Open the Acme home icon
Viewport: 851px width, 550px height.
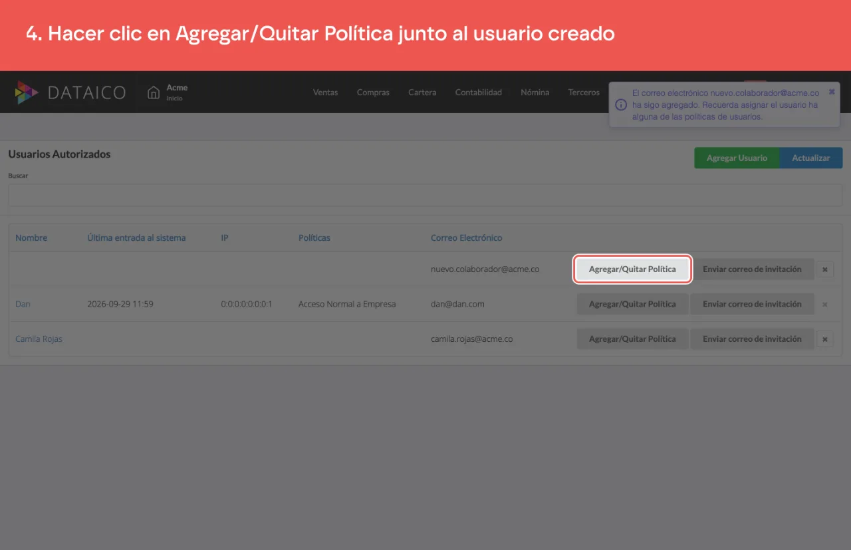click(154, 92)
